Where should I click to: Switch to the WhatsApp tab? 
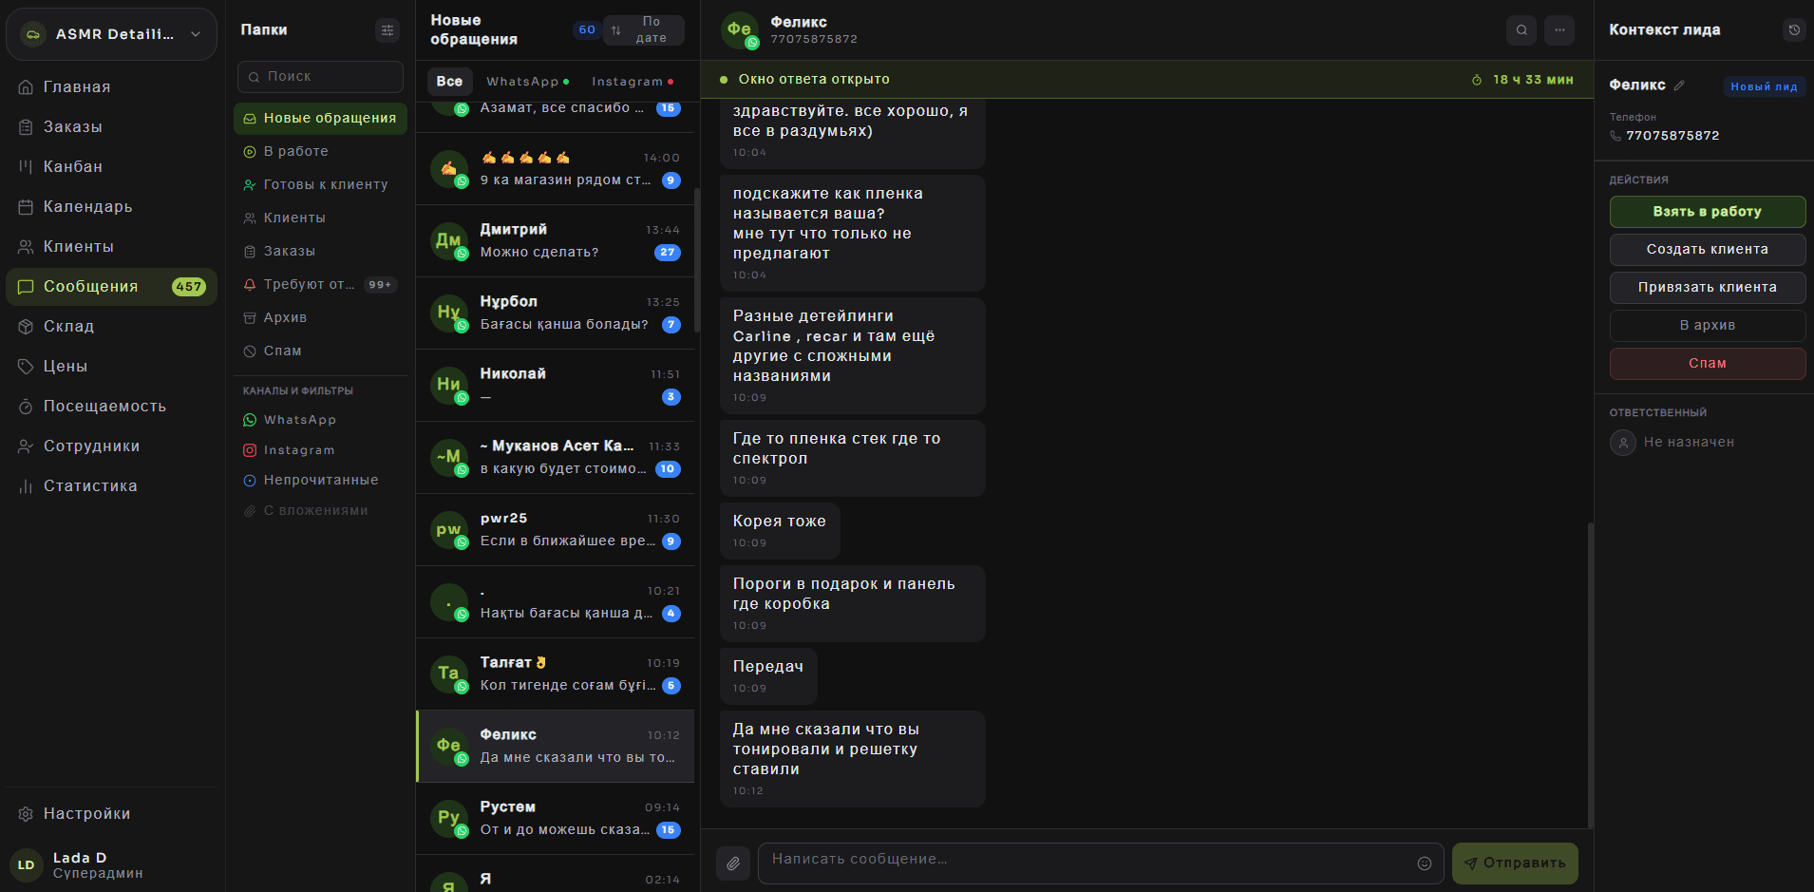pos(528,82)
